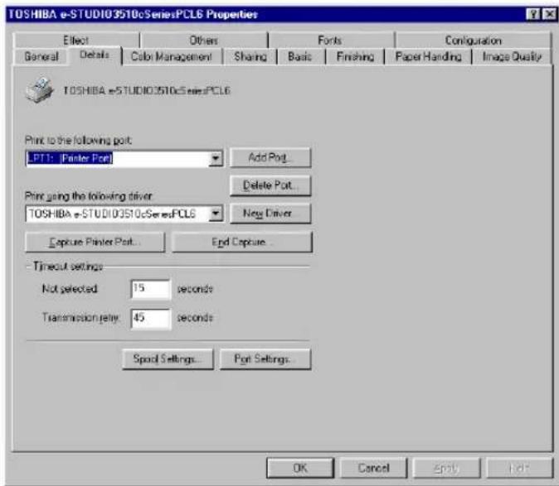Switch to the Configuration tab

click(473, 41)
